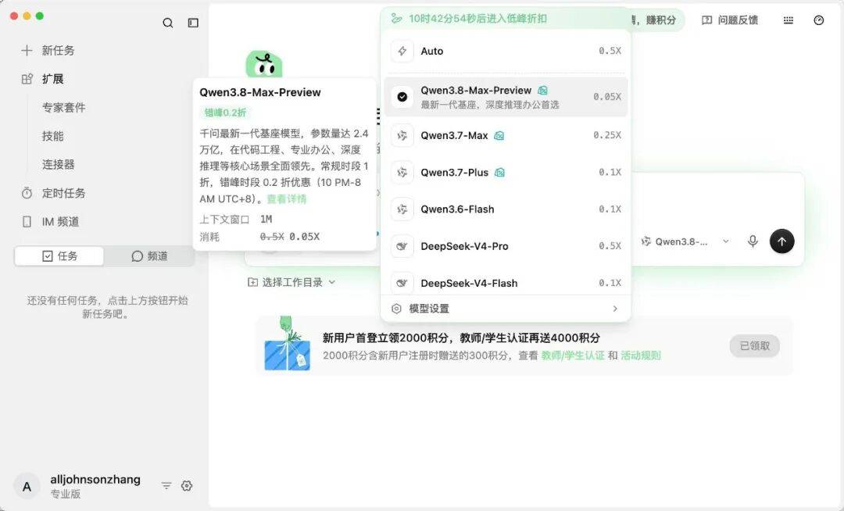Open 连接器 under extensions

(58, 165)
